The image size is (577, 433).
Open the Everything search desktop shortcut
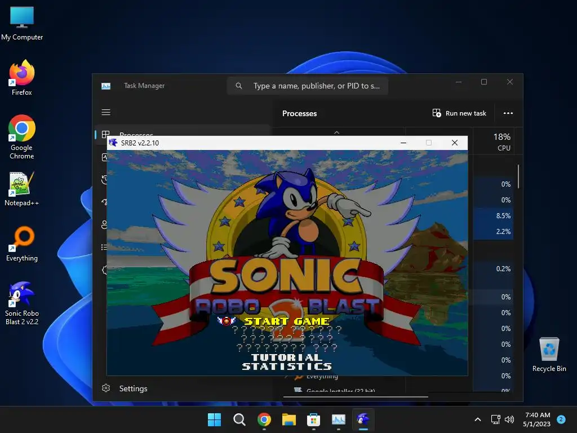point(22,244)
